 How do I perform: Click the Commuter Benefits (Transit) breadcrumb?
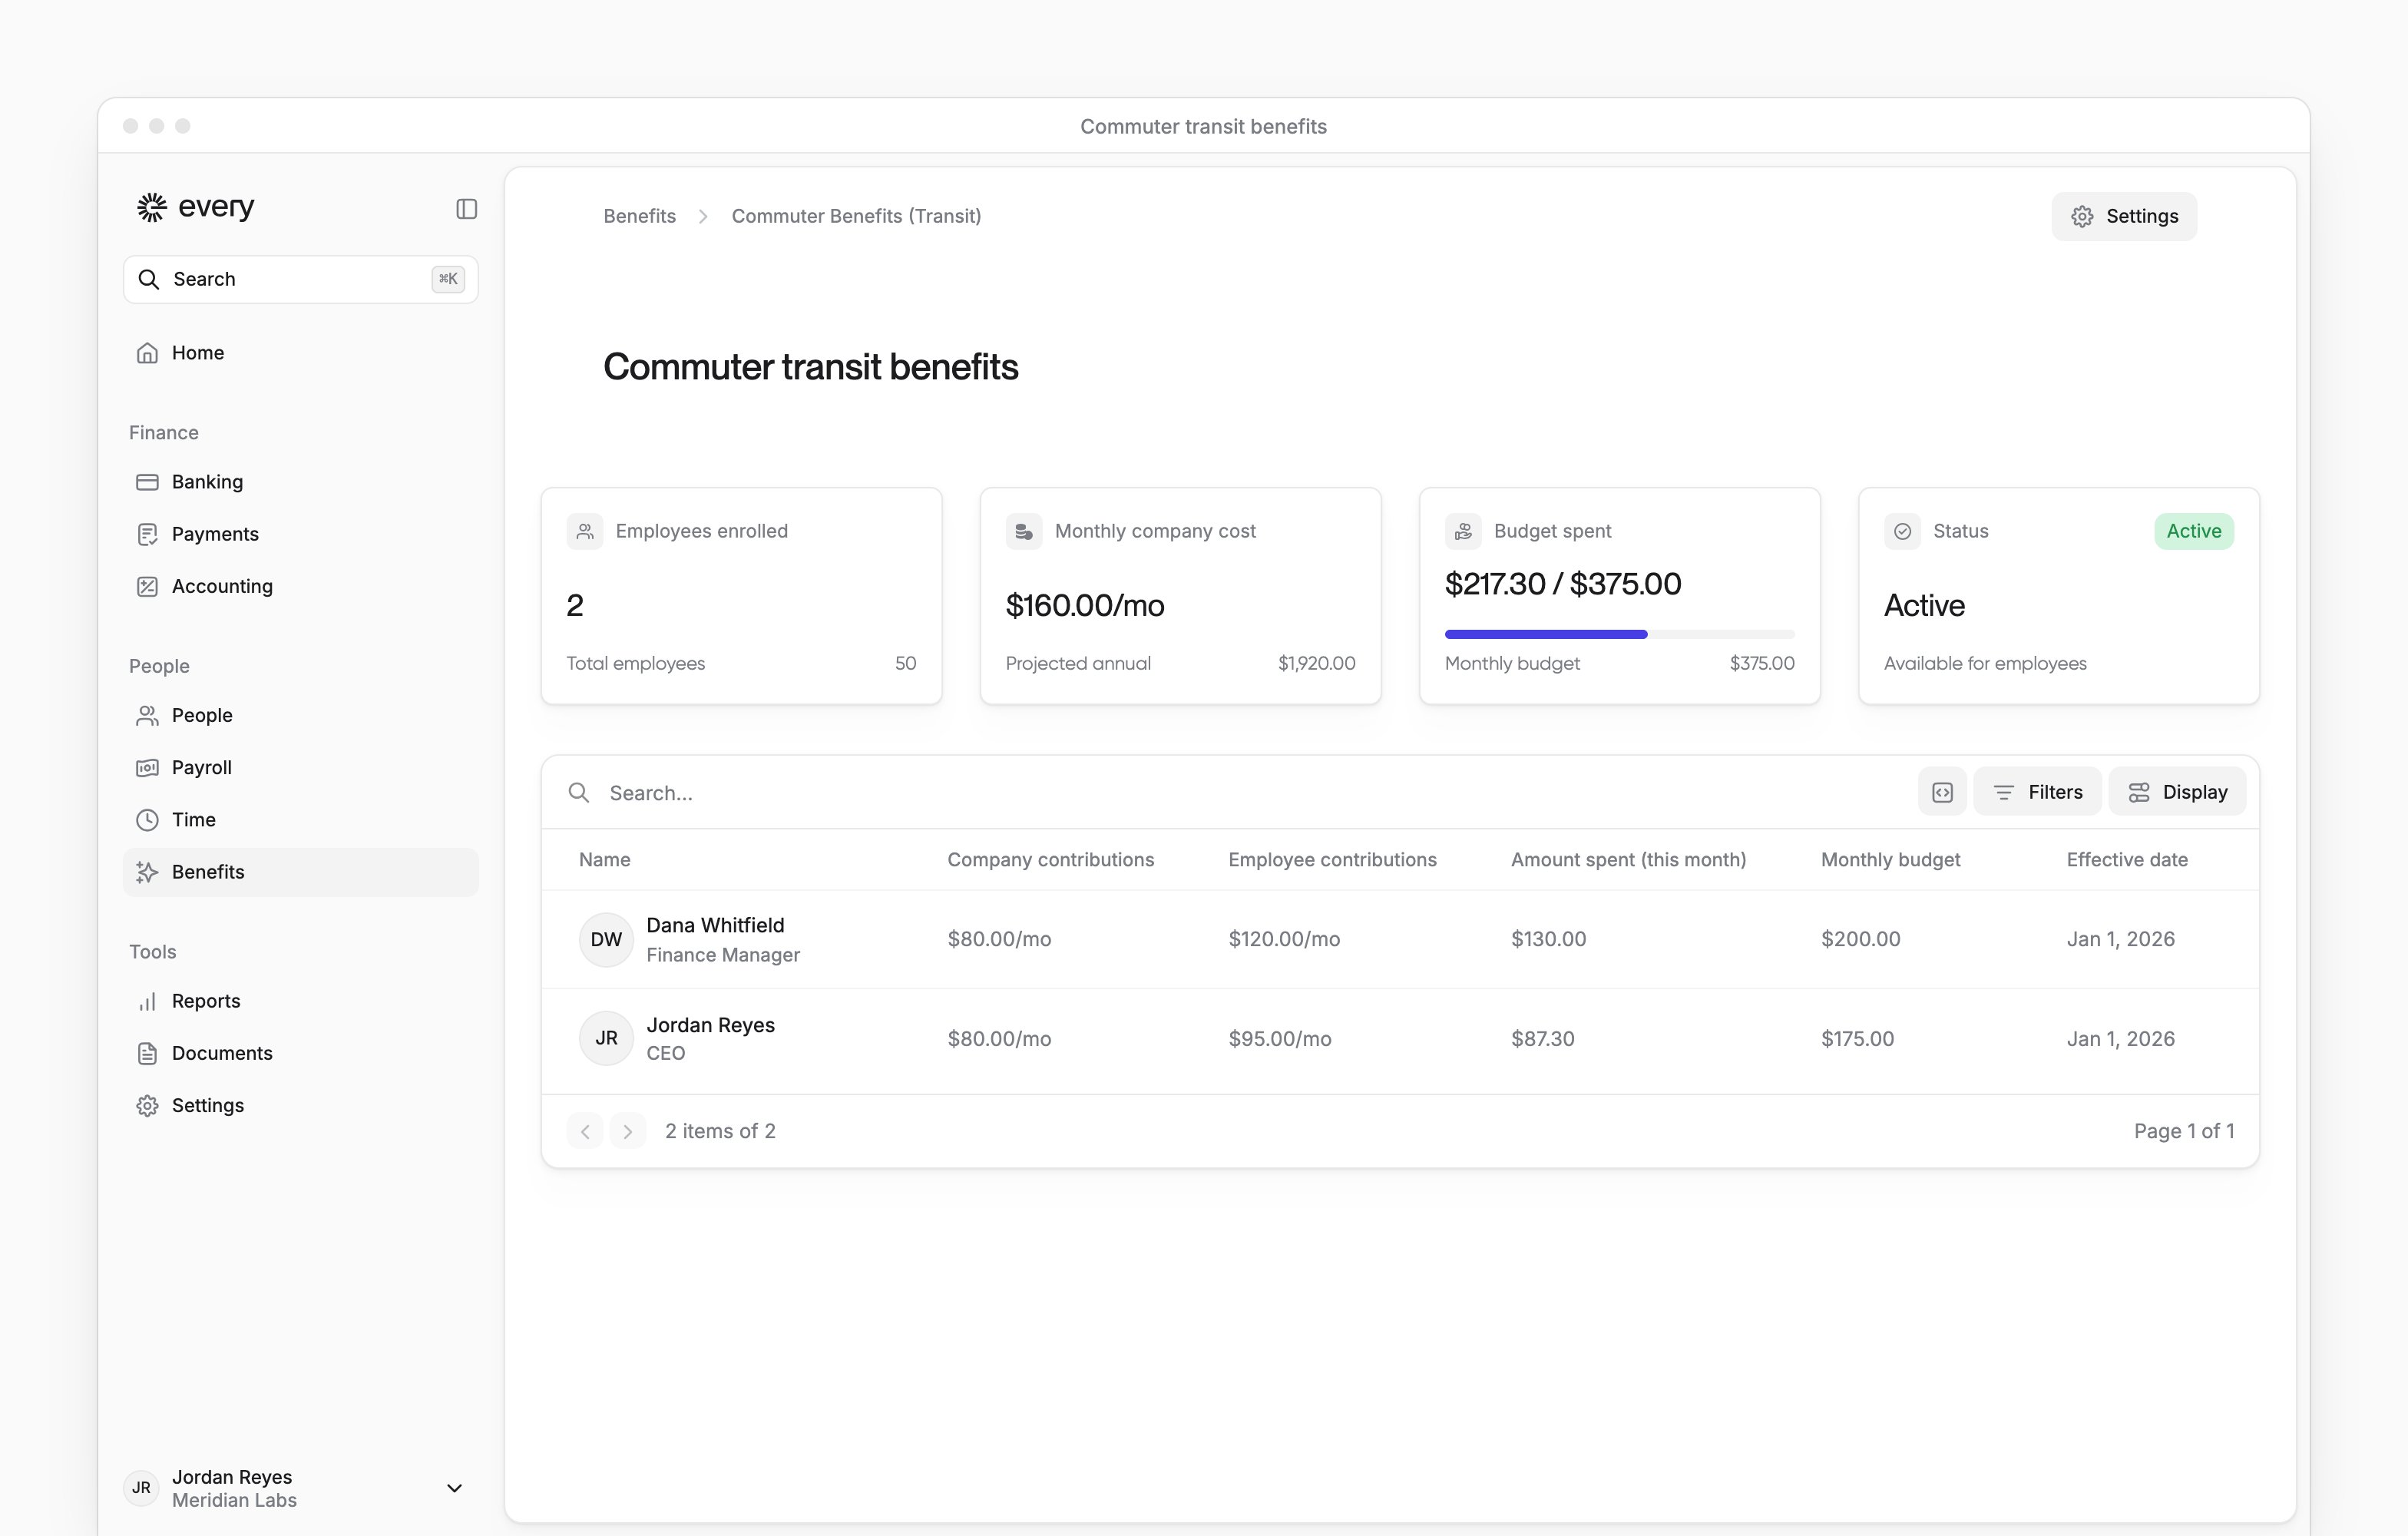[x=856, y=216]
